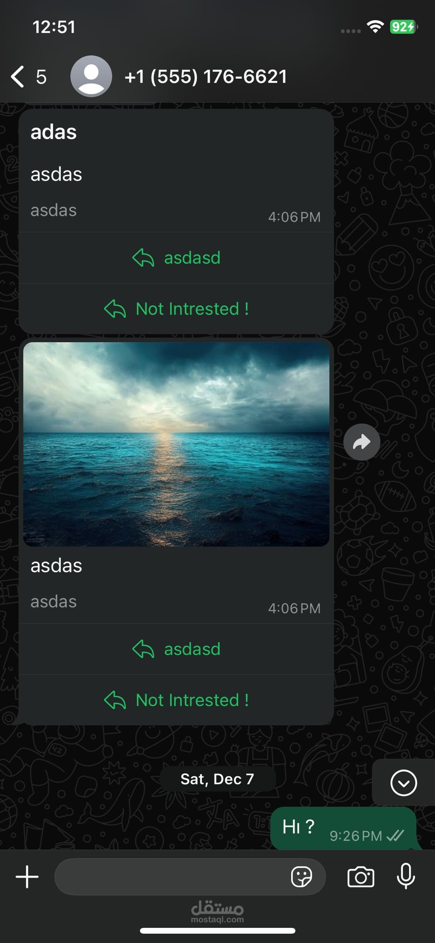Open contact info for +1 (555) 176-6621
This screenshot has height=943, width=435.
[206, 76]
